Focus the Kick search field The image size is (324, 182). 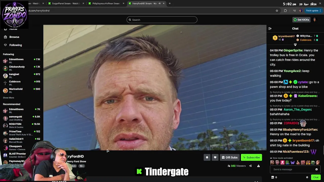[x=162, y=20]
